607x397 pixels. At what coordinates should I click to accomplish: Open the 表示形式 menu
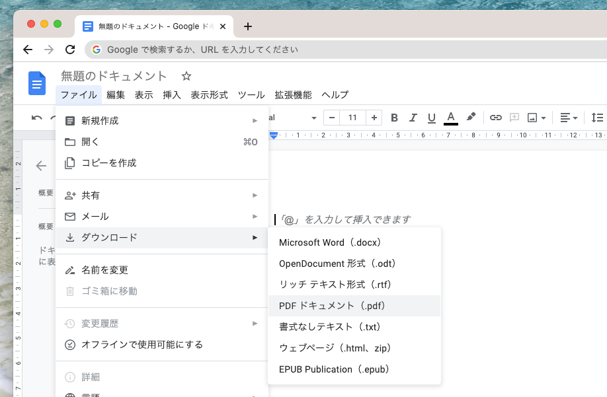point(210,94)
